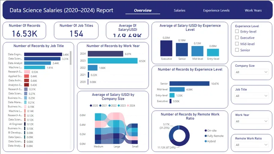
Task: Select the Executive records bar at 0.50K
Action: pos(170,101)
